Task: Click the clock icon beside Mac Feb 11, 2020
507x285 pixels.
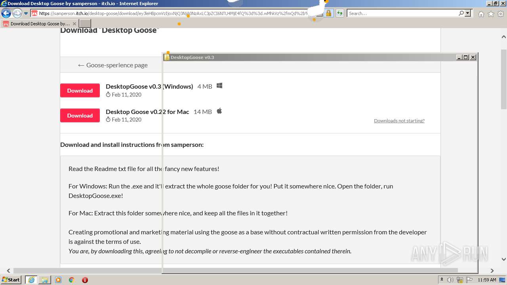Action: click(108, 120)
